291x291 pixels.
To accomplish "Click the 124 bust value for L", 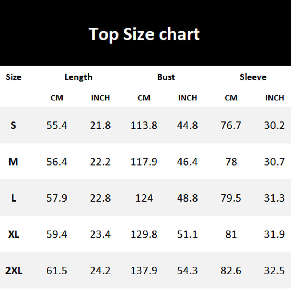I will pyautogui.click(x=144, y=198).
